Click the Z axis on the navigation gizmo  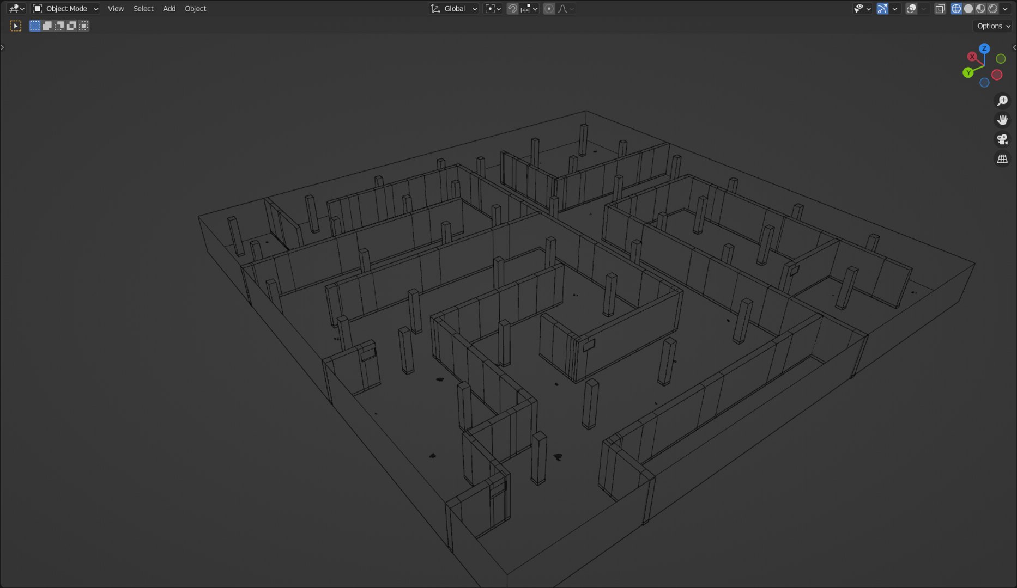click(984, 48)
